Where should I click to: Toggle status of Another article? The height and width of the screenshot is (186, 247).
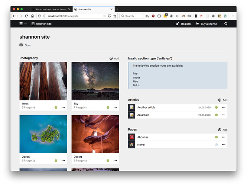(x=216, y=108)
